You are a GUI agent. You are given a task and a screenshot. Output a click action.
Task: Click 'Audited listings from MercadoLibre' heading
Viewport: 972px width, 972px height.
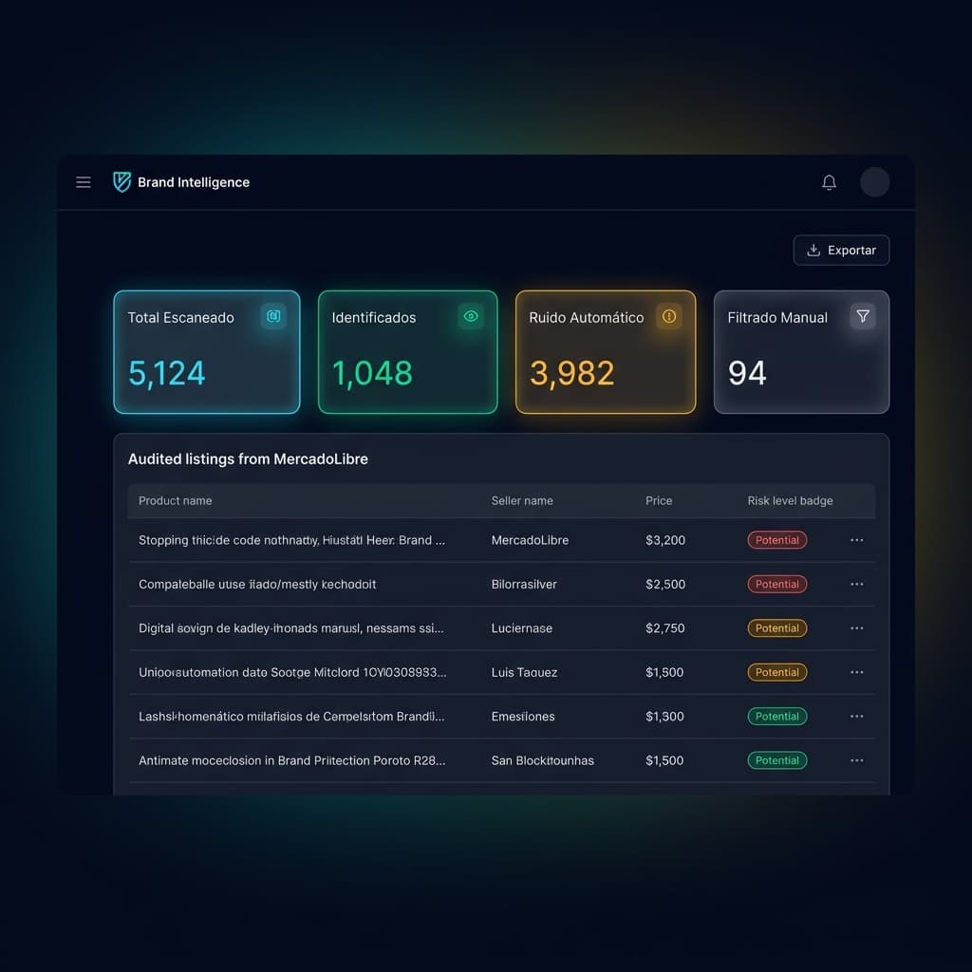pyautogui.click(x=248, y=459)
